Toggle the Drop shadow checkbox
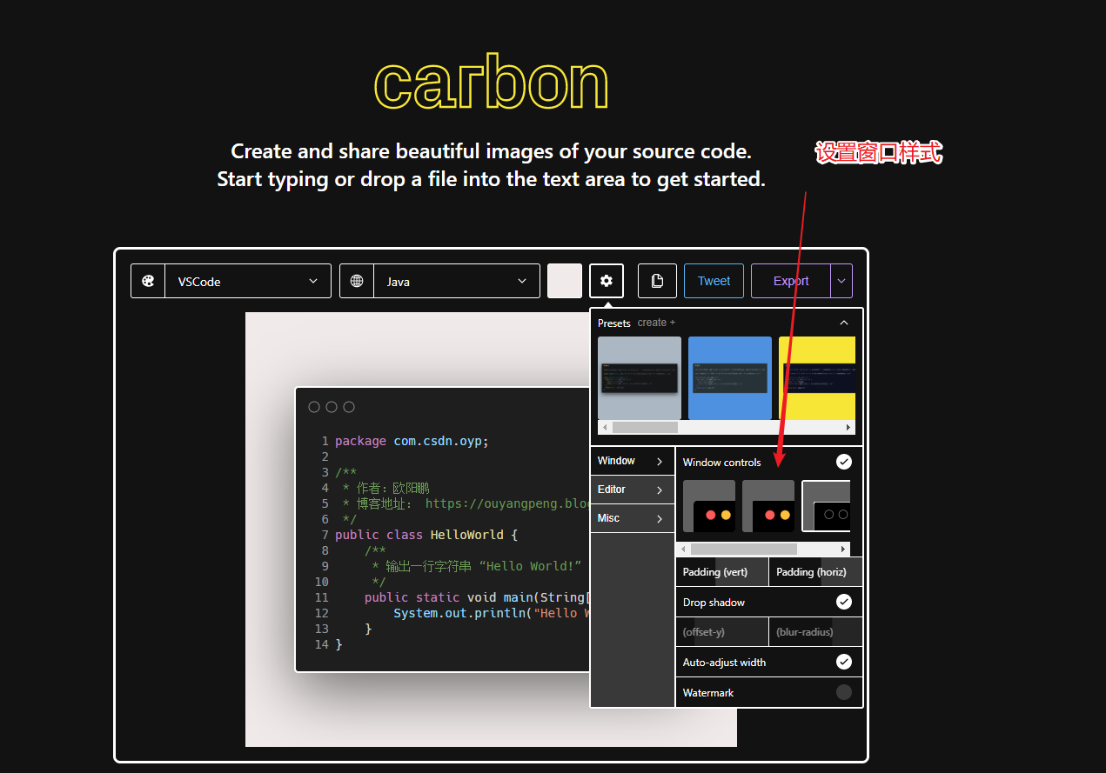The width and height of the screenshot is (1106, 773). [844, 602]
